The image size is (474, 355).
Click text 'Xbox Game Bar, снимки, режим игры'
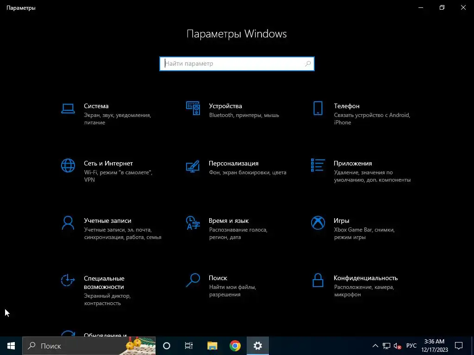coord(364,233)
